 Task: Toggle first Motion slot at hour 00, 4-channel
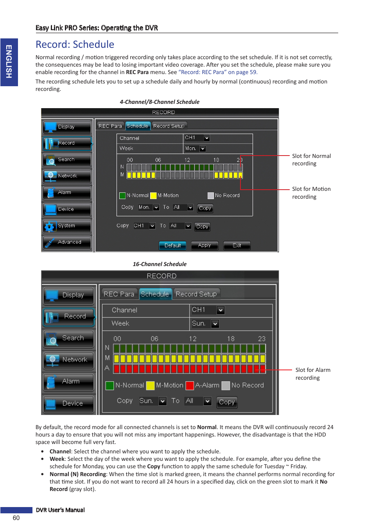(129, 175)
